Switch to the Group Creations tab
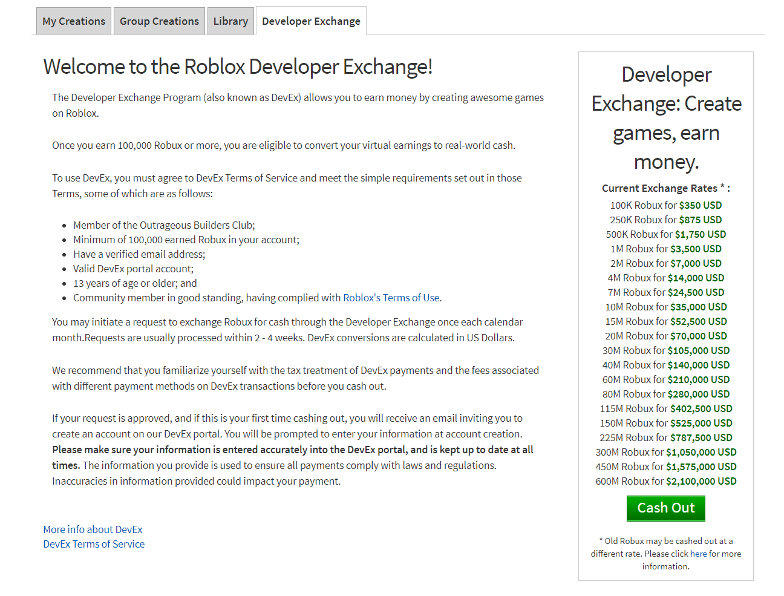The height and width of the screenshot is (596, 784). pos(159,21)
